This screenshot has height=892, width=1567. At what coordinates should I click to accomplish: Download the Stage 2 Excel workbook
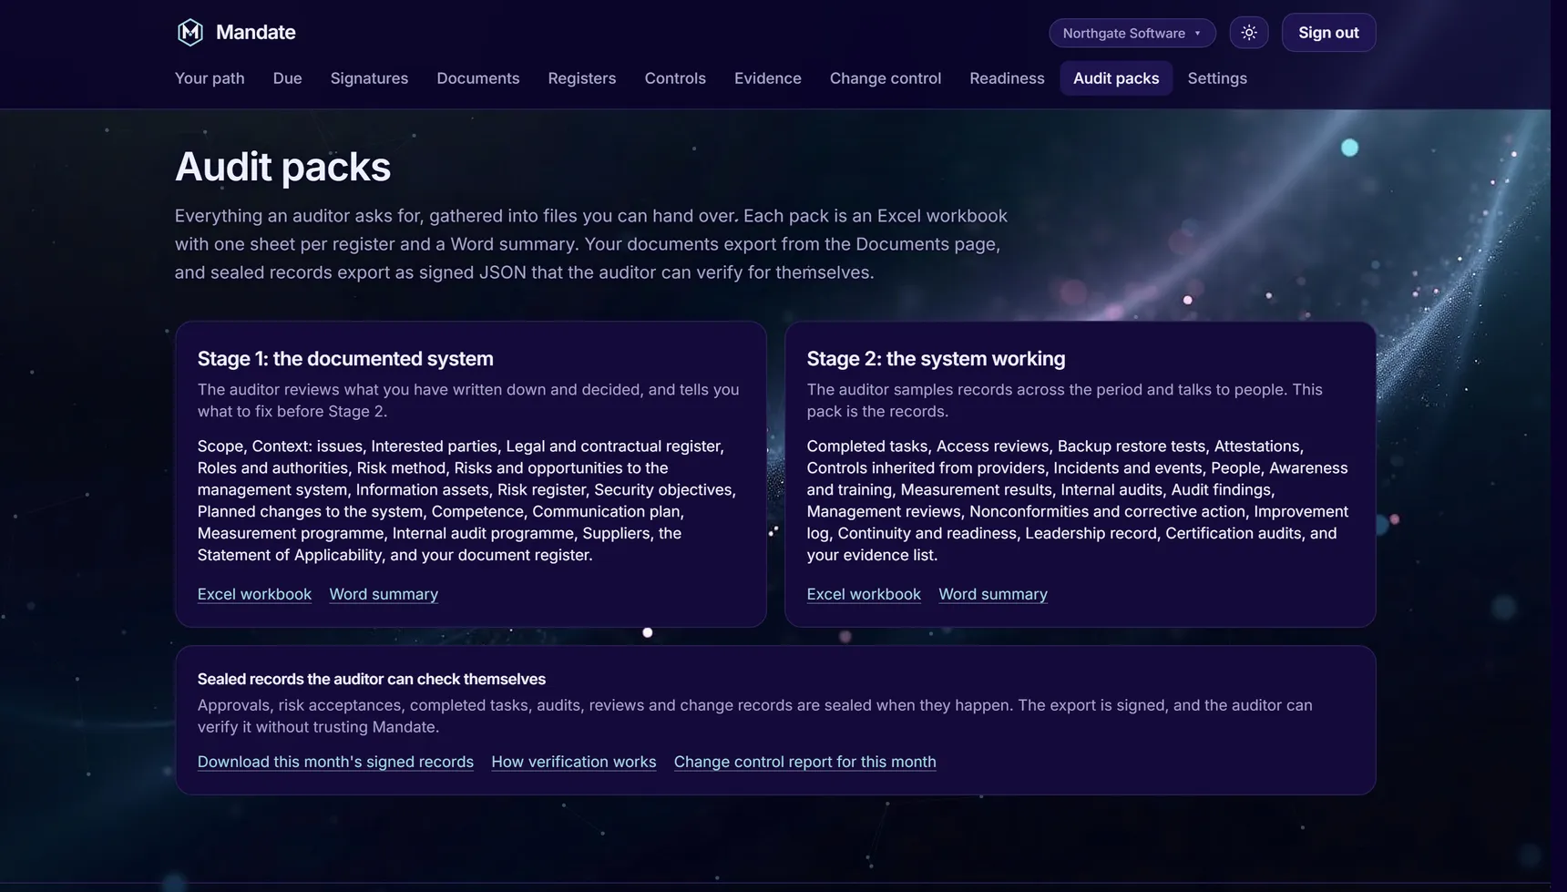point(864,594)
